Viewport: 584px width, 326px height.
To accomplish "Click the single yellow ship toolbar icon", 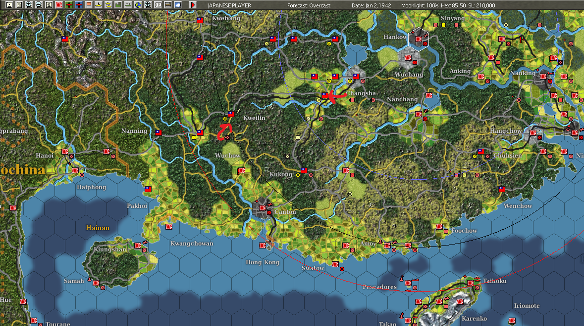I will [99, 5].
